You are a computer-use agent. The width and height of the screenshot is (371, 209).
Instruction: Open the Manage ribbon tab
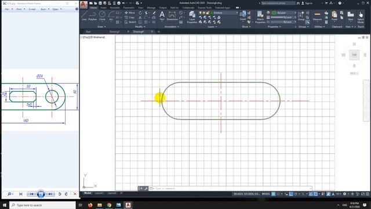pos(151,8)
